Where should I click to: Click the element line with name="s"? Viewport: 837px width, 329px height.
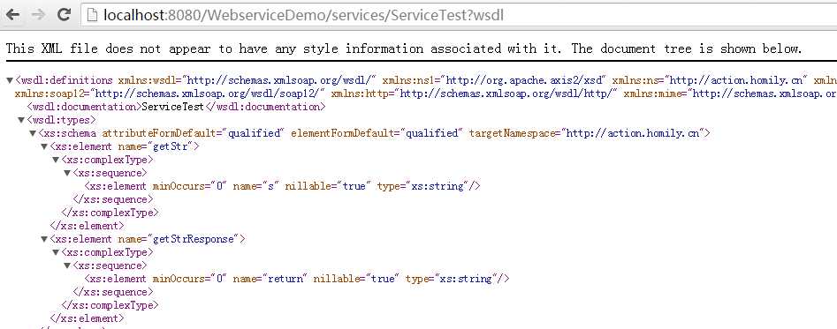click(x=282, y=186)
